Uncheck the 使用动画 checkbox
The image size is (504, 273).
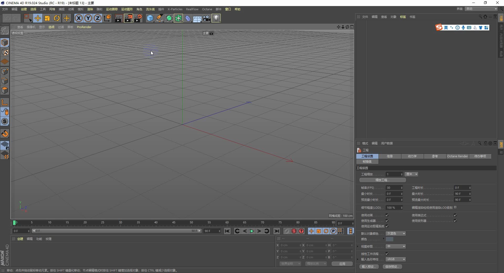pyautogui.click(x=387, y=215)
